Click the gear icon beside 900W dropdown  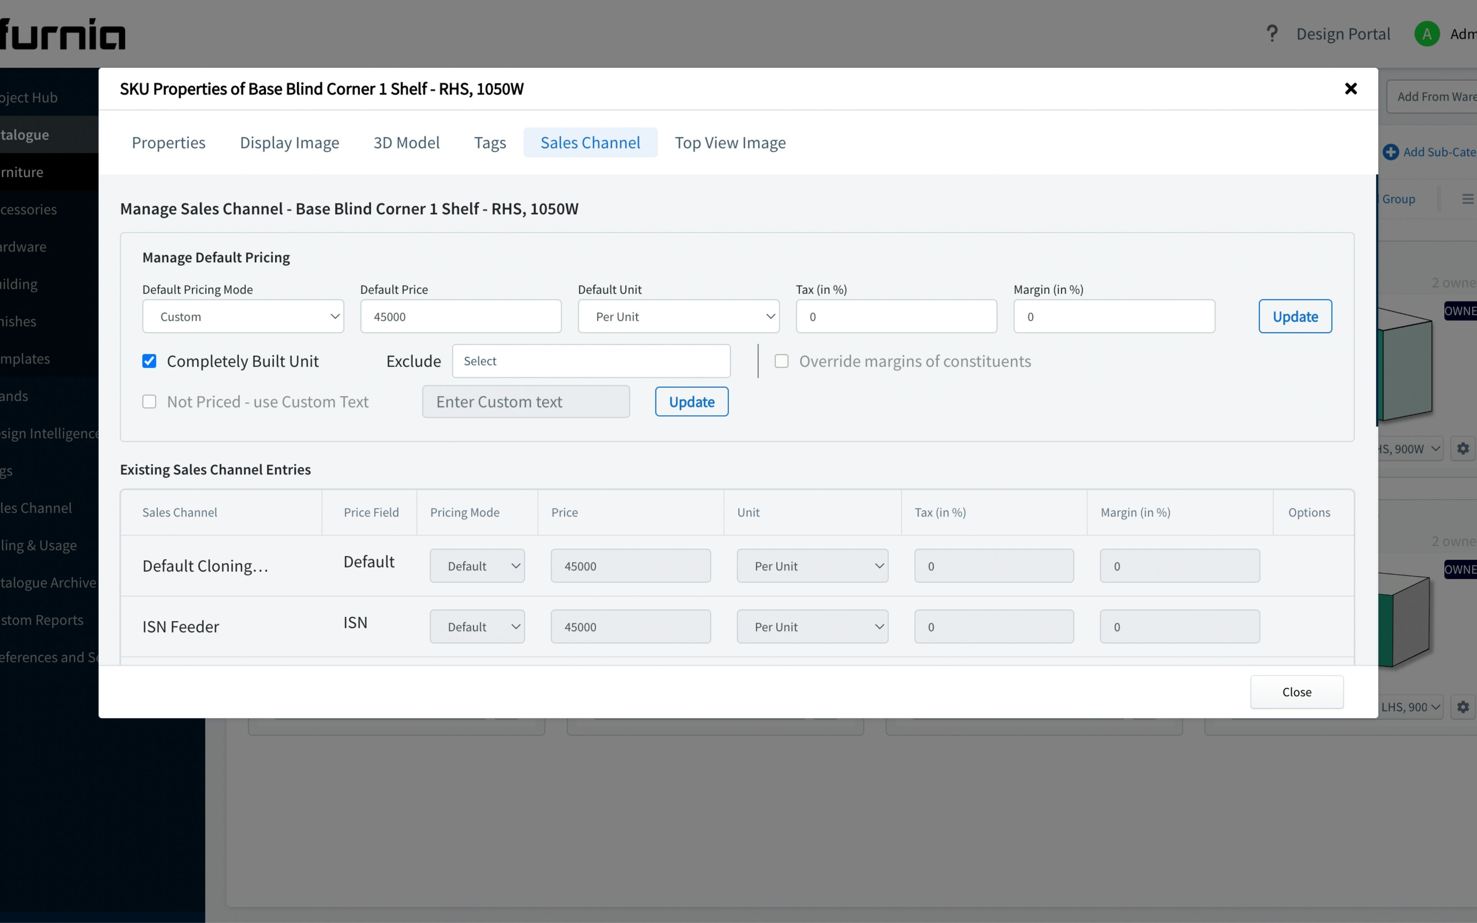[1463, 449]
